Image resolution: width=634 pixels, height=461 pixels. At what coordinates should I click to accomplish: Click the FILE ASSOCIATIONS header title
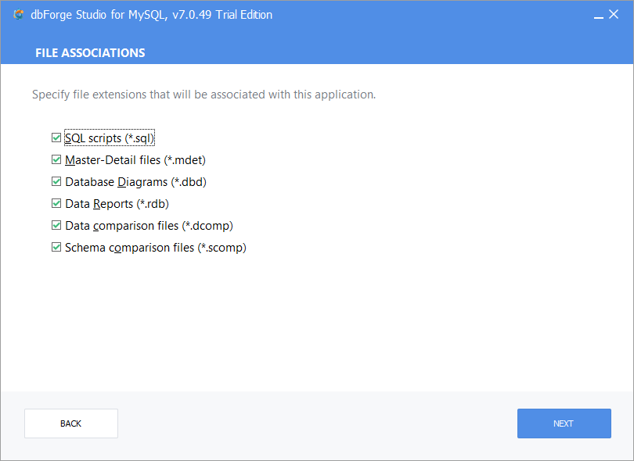click(90, 53)
